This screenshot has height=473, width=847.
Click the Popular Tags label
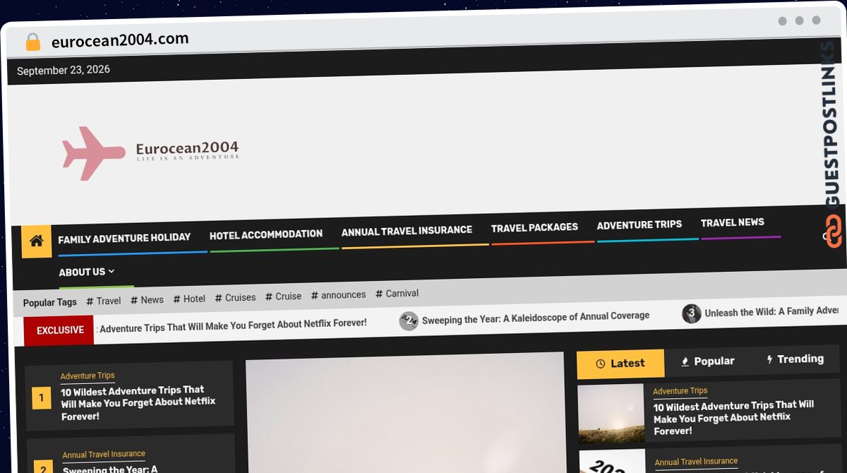(x=49, y=302)
